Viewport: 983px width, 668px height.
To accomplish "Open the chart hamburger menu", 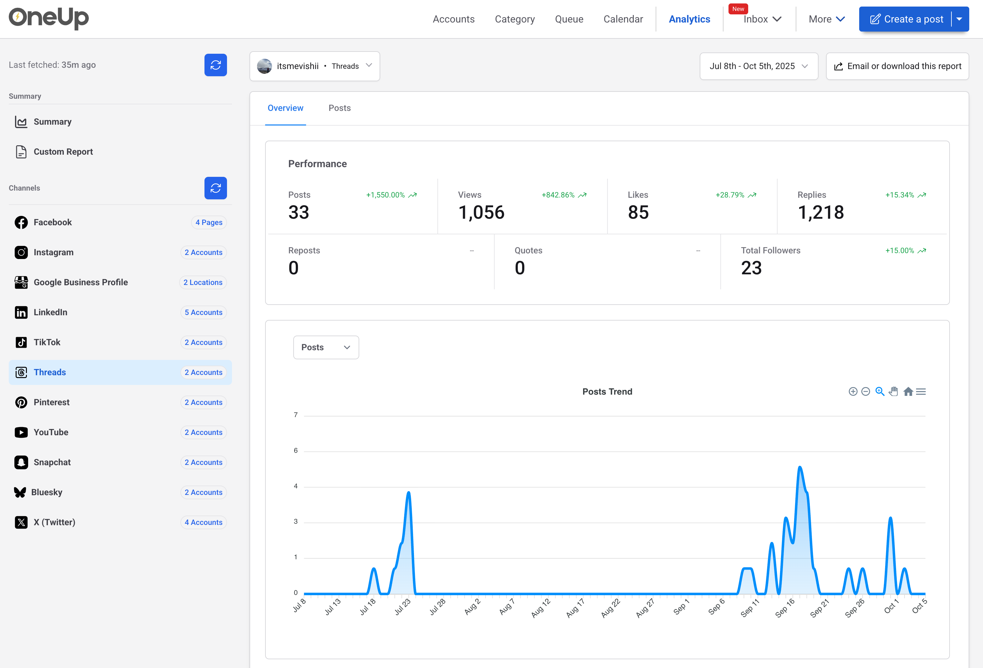I will coord(921,391).
